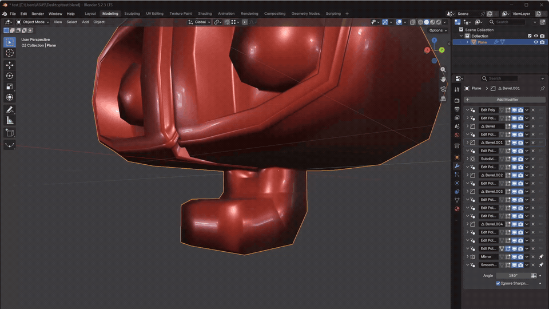Viewport: 549px width, 309px height.
Task: Add a new workspace with plus
Action: pos(347,14)
